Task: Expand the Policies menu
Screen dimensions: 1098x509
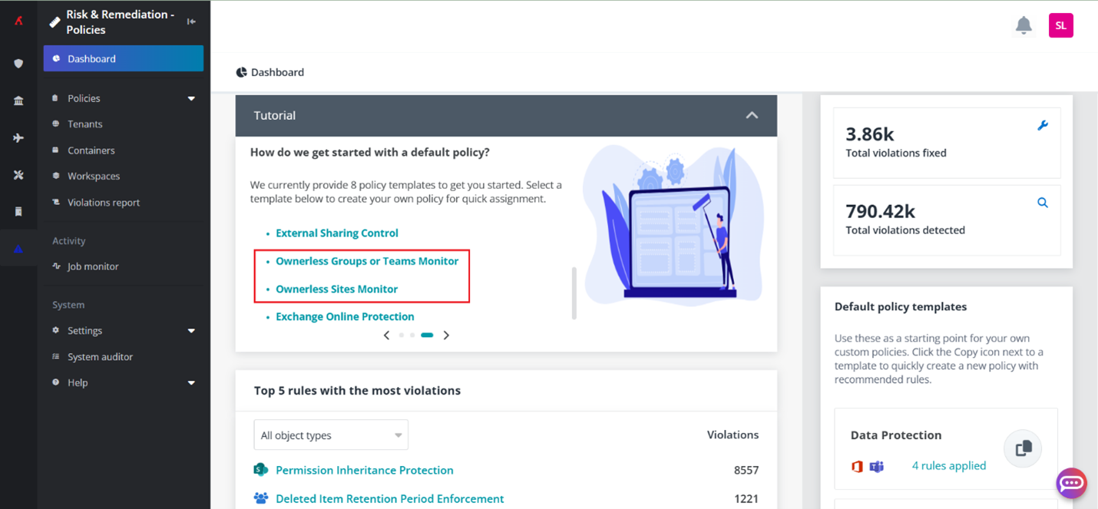Action: point(191,98)
